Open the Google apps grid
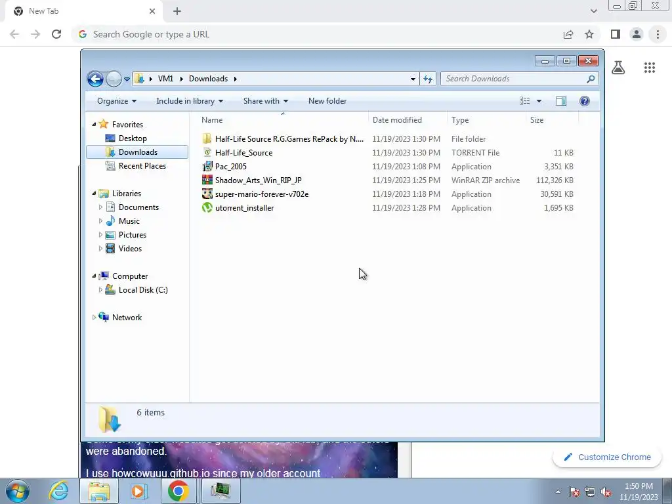This screenshot has width=672, height=504. pos(650,68)
